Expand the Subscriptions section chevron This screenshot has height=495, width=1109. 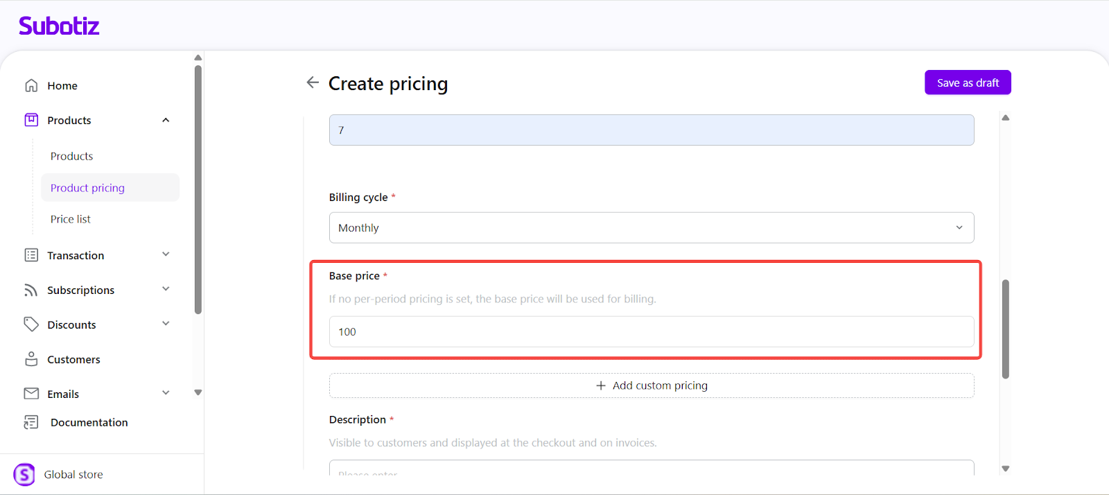point(166,289)
